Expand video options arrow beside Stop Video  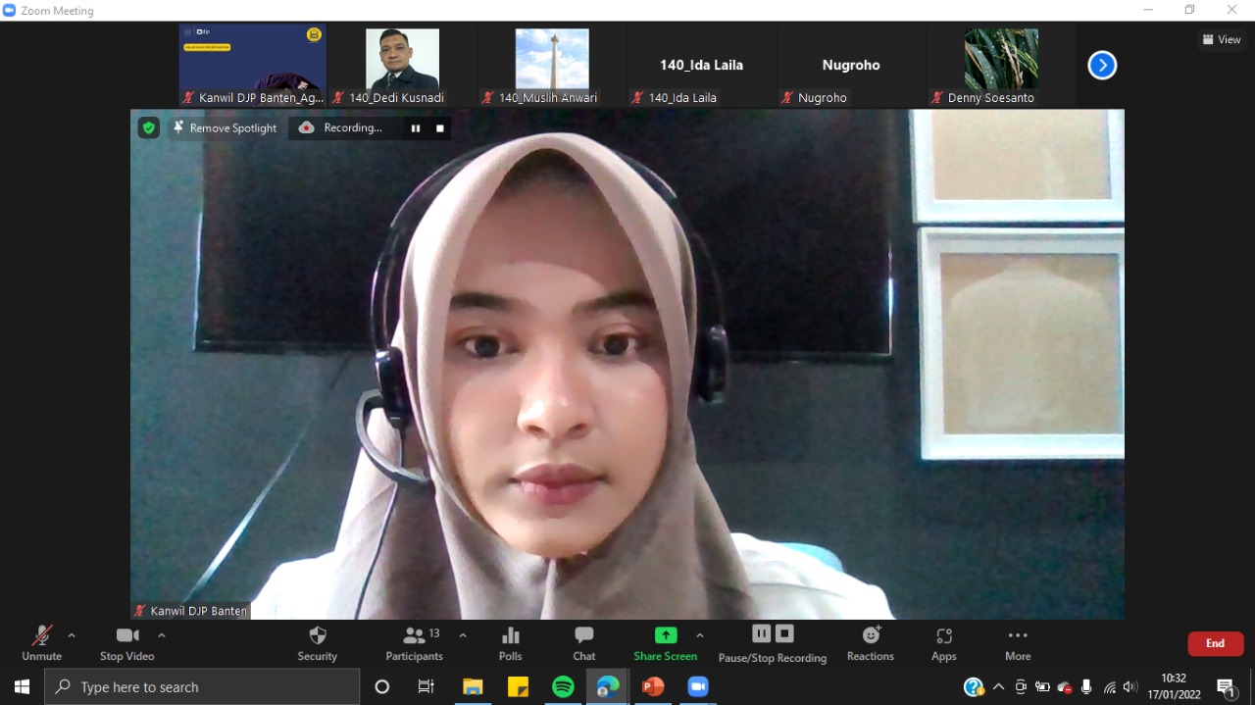(162, 635)
